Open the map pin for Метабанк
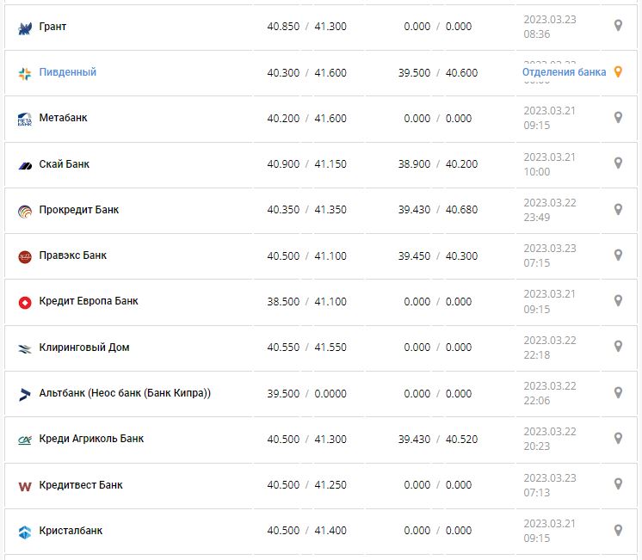 pos(617,118)
